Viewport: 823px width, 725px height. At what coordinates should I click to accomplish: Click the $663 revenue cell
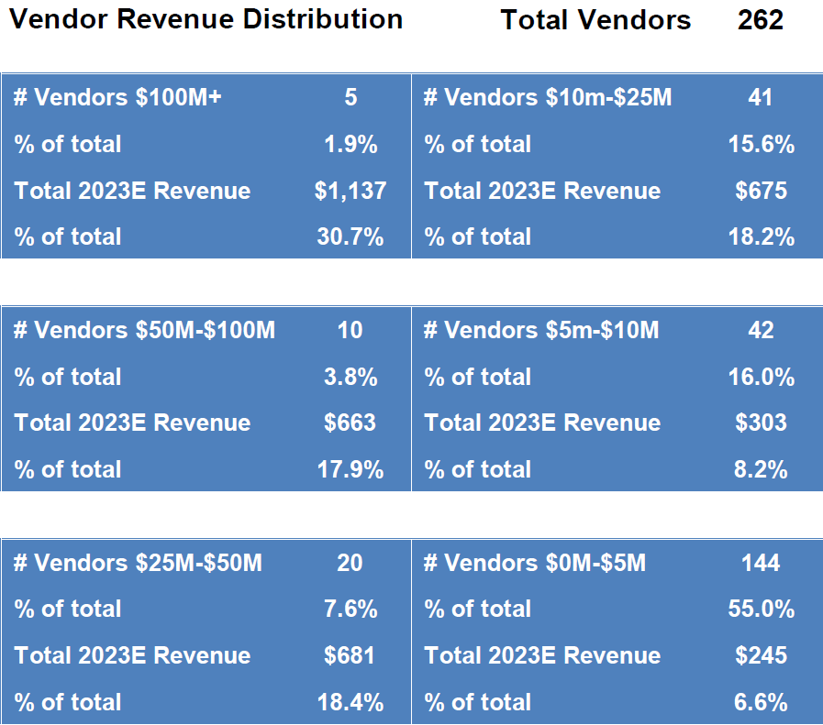click(x=350, y=423)
